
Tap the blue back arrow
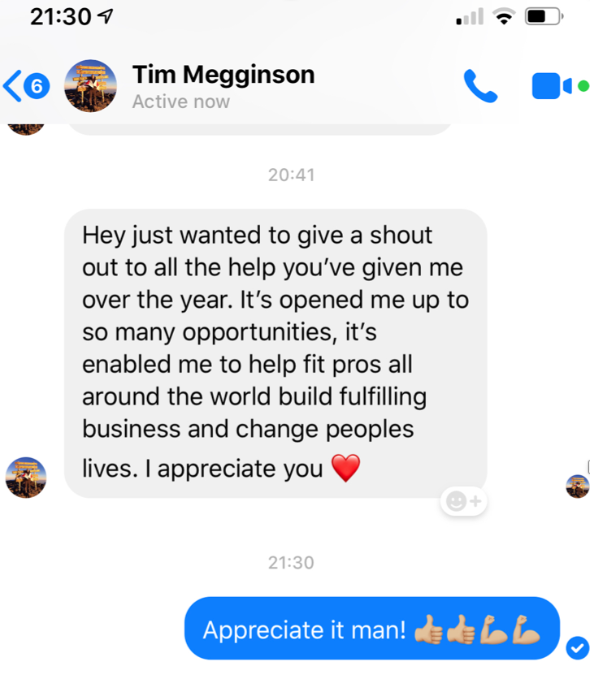(12, 86)
